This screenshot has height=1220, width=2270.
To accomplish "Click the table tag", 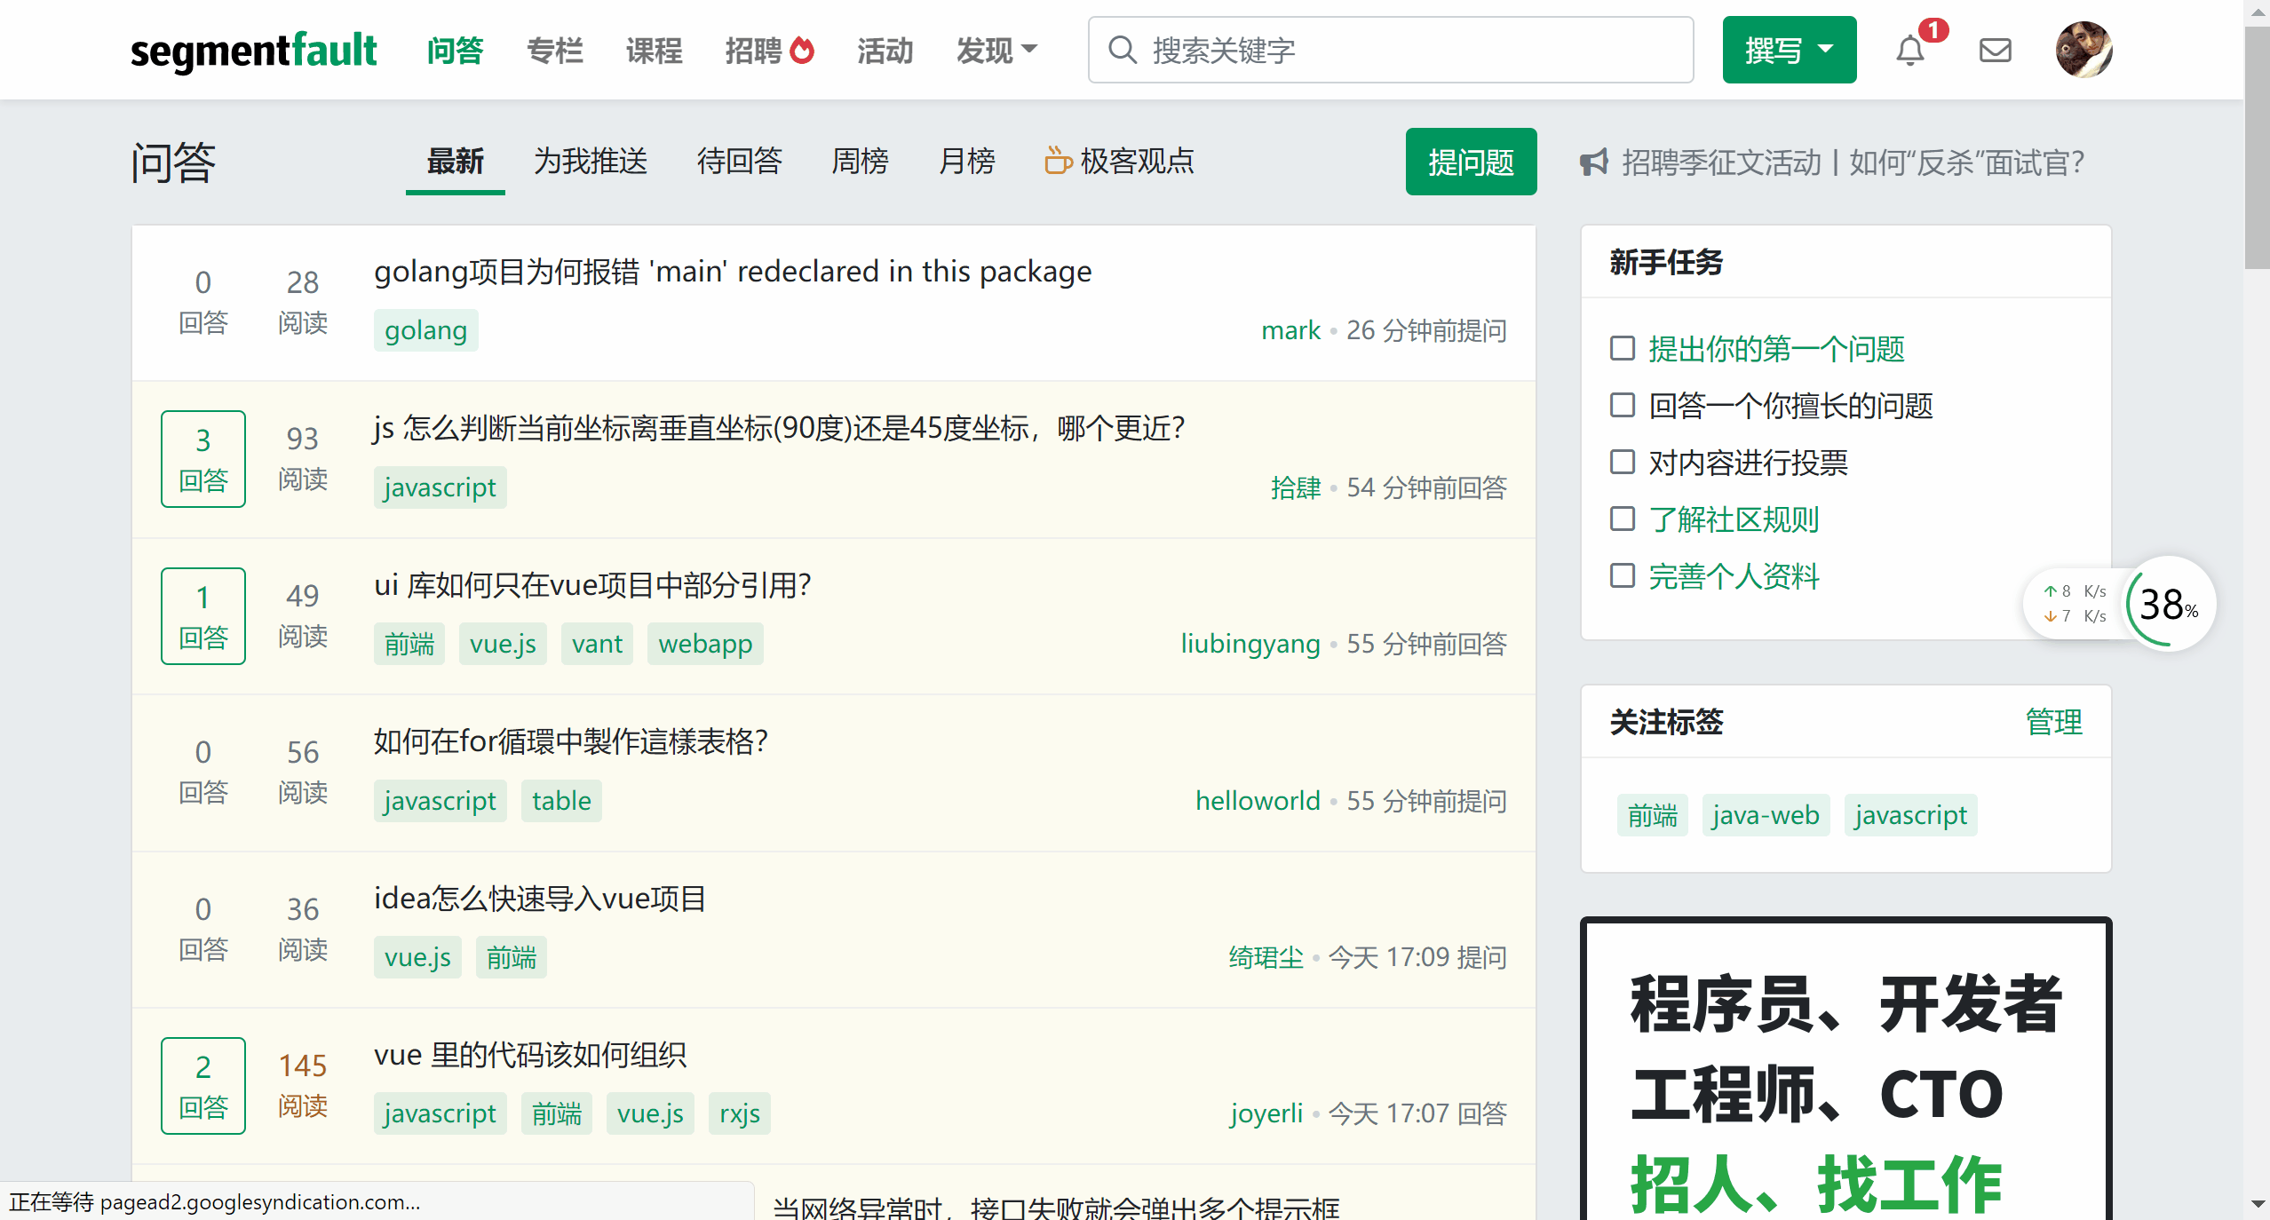I will [x=561, y=801].
